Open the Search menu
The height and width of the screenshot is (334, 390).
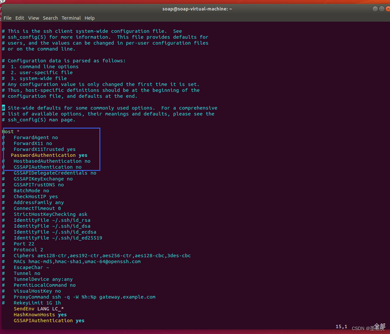click(50, 18)
